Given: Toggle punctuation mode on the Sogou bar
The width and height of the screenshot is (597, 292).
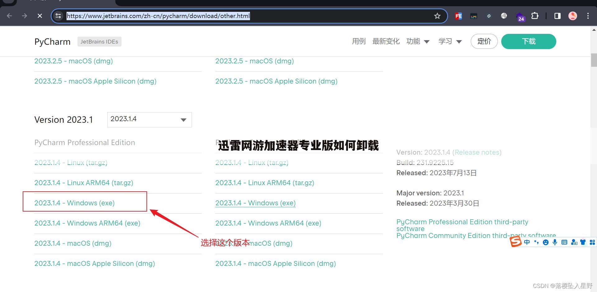Looking at the screenshot, I should [536, 242].
